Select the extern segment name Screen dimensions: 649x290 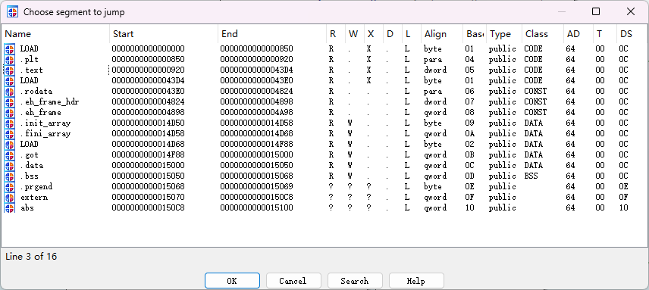[34, 198]
